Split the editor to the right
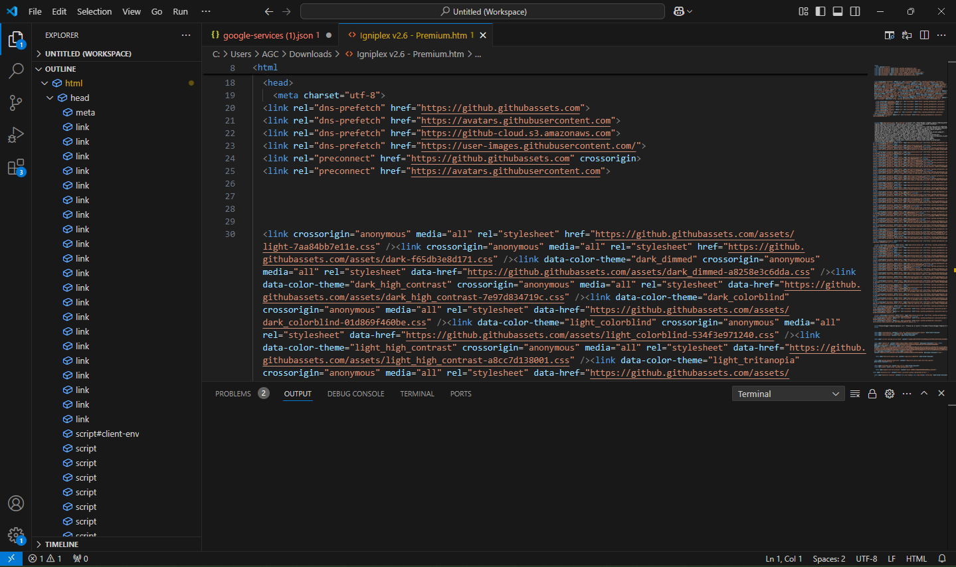 [x=924, y=35]
